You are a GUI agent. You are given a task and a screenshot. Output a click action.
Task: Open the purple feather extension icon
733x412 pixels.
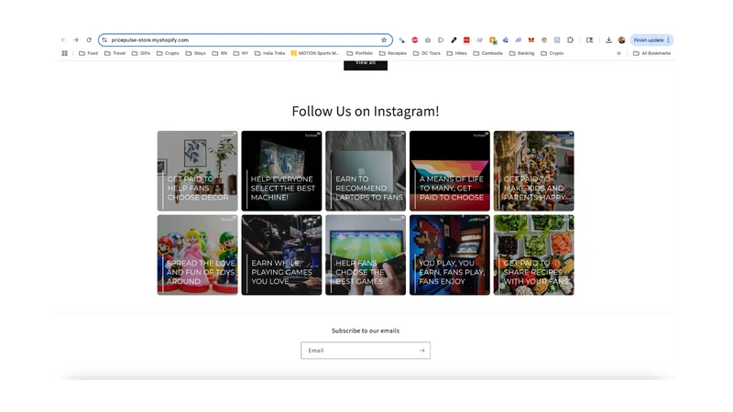pos(518,40)
